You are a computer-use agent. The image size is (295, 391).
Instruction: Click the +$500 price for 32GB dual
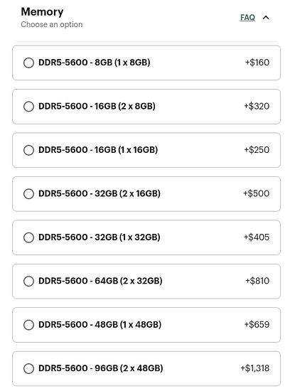coord(256,193)
